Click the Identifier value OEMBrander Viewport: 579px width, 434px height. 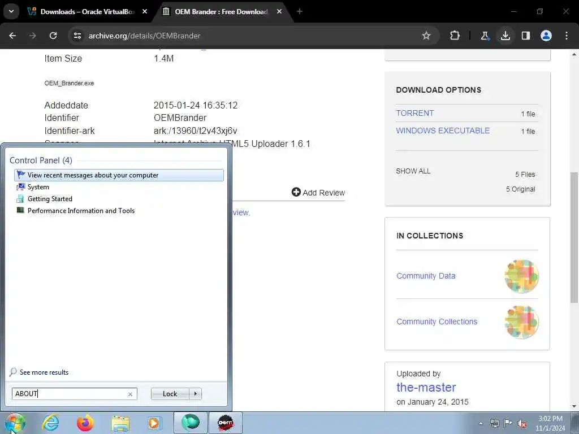pos(180,118)
